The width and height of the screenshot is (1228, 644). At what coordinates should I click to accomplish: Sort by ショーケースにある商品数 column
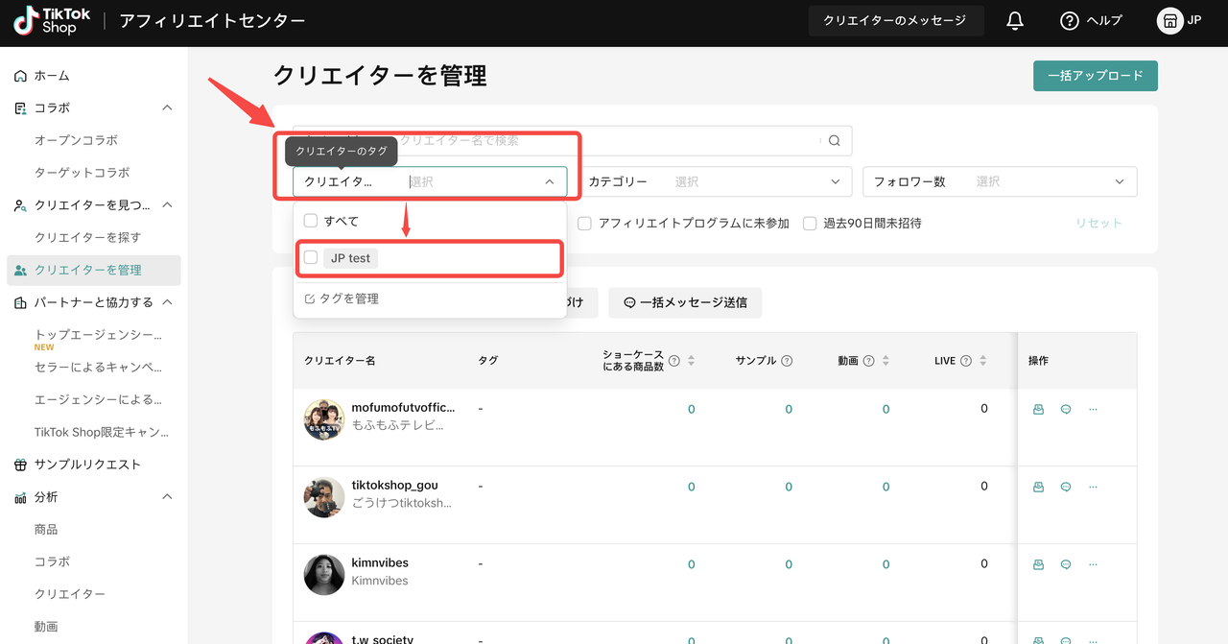[x=692, y=361]
